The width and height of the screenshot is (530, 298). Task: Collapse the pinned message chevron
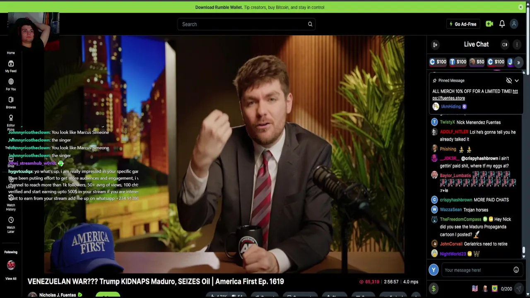(x=517, y=81)
